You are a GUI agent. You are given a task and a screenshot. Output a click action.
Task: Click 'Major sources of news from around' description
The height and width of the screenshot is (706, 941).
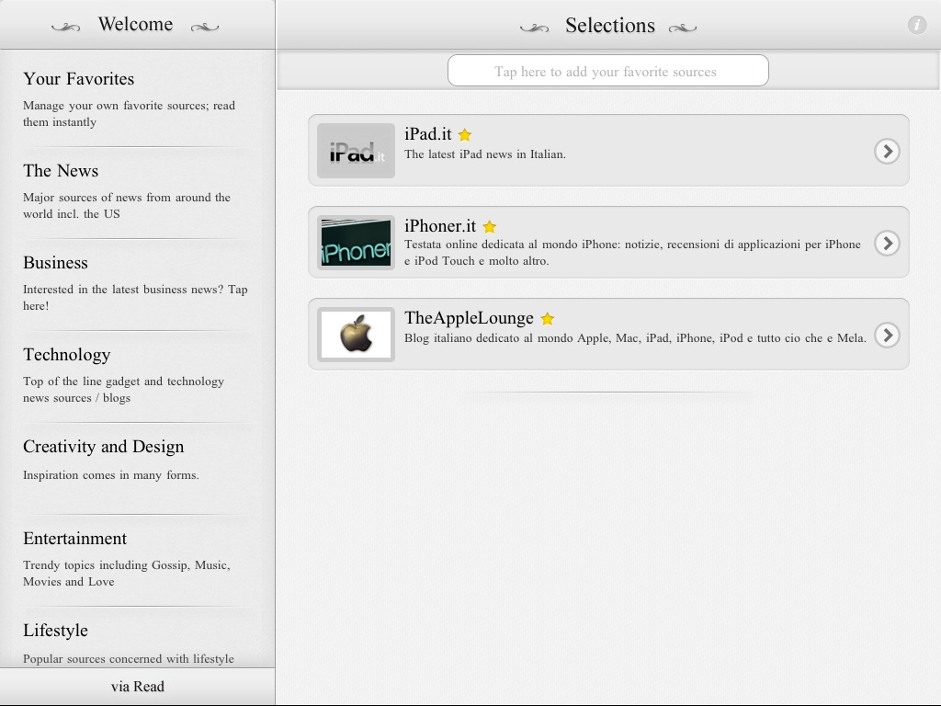pyautogui.click(x=127, y=205)
